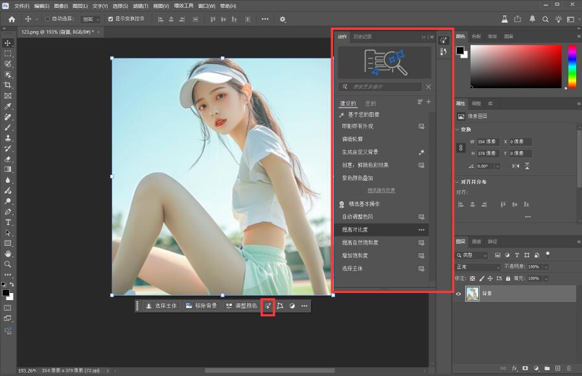Select the Lasso tool

[8, 65]
